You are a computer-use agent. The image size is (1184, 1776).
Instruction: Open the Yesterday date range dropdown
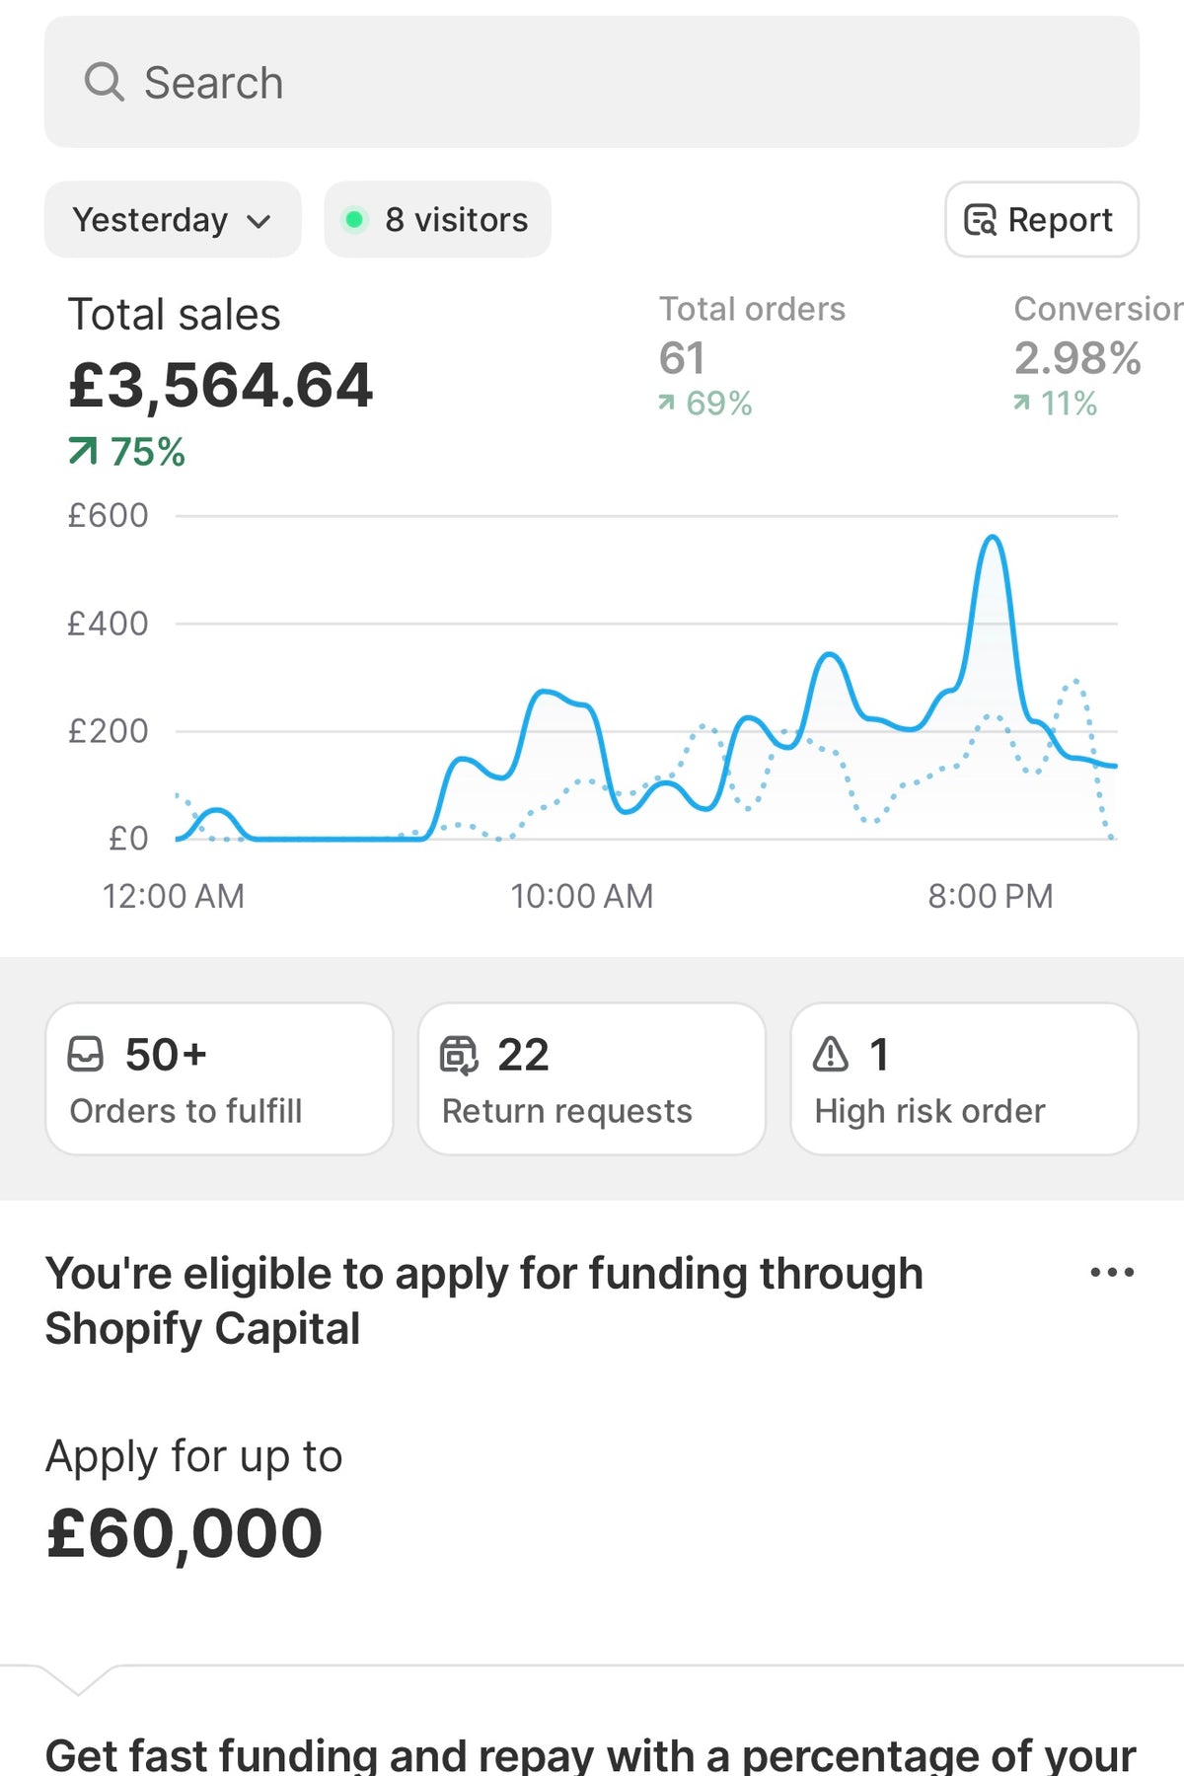(172, 219)
